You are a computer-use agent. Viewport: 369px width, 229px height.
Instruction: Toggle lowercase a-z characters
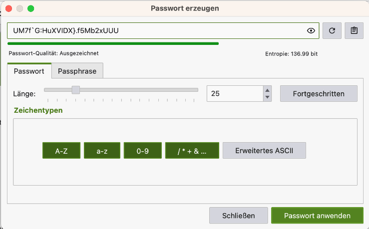(102, 151)
